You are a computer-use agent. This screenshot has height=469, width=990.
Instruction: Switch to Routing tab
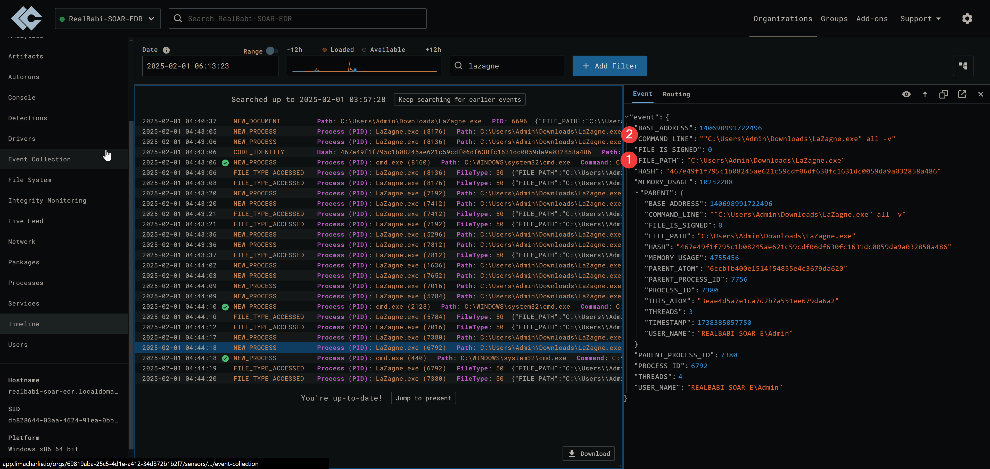click(x=676, y=93)
